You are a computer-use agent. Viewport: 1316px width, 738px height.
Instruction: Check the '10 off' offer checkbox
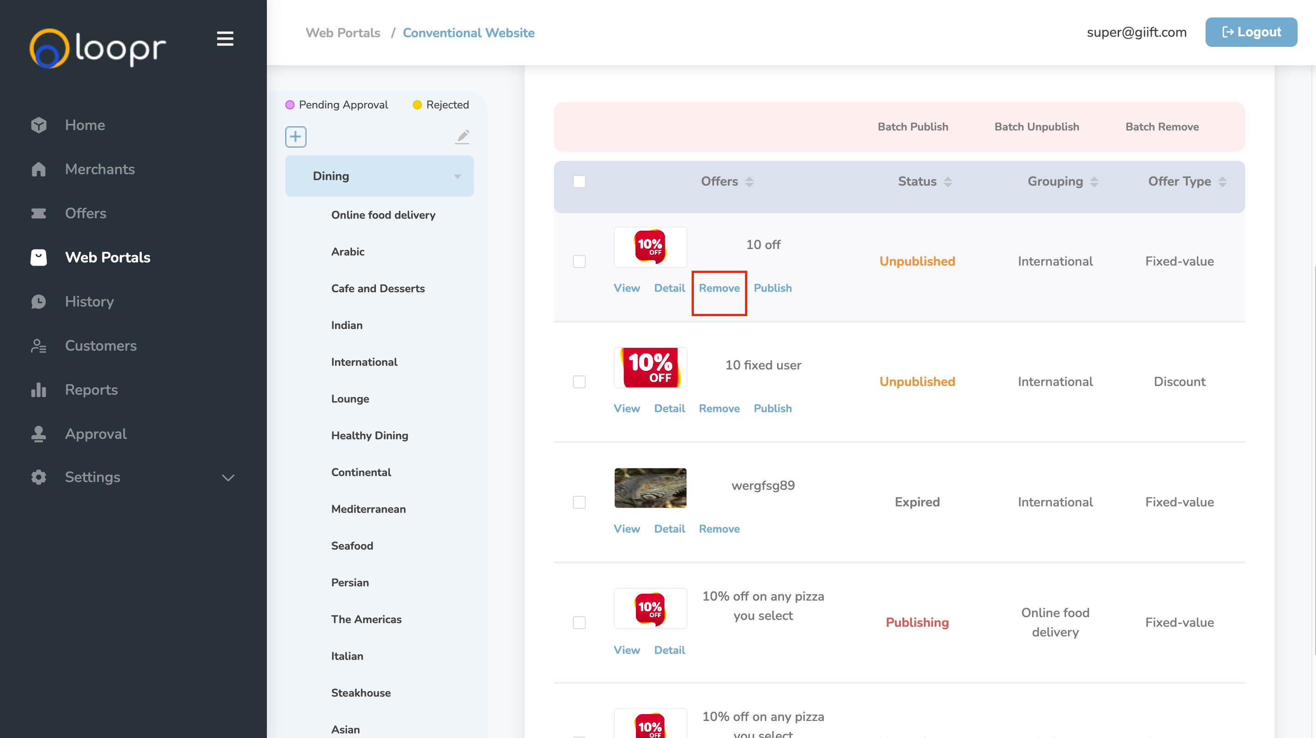point(579,261)
